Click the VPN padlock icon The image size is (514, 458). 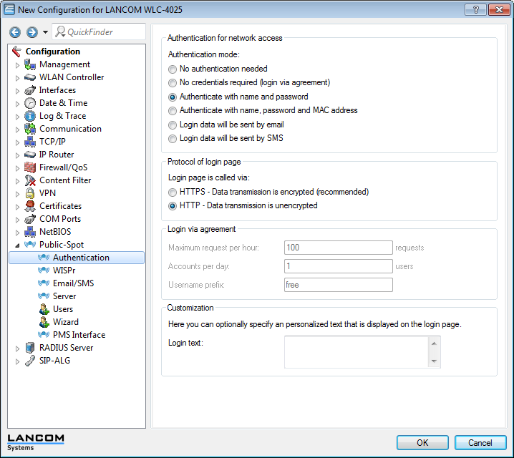tap(30, 193)
